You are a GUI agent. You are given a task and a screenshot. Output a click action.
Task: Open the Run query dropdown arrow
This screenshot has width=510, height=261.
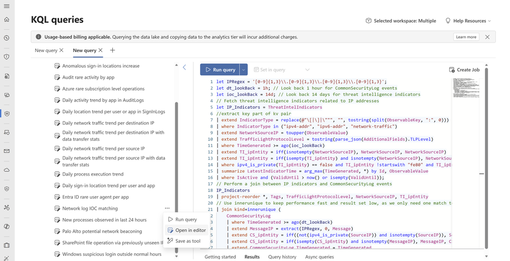(244, 69)
